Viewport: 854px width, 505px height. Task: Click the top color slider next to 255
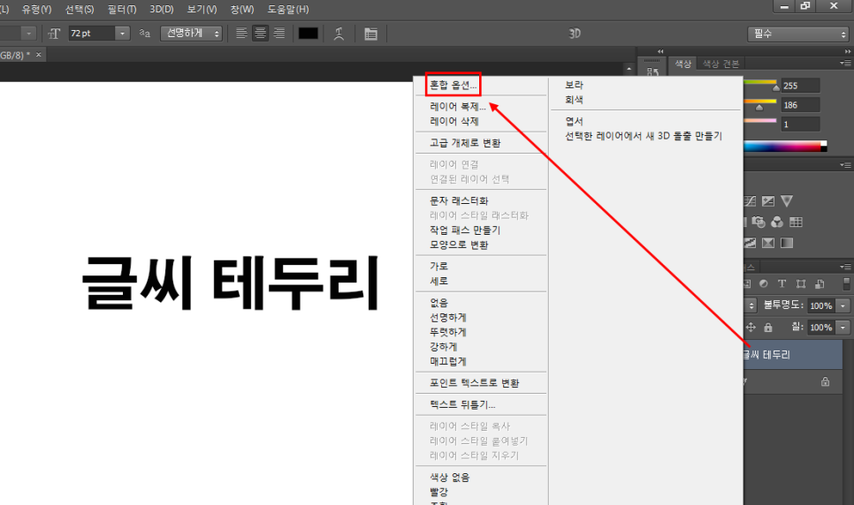coord(775,87)
